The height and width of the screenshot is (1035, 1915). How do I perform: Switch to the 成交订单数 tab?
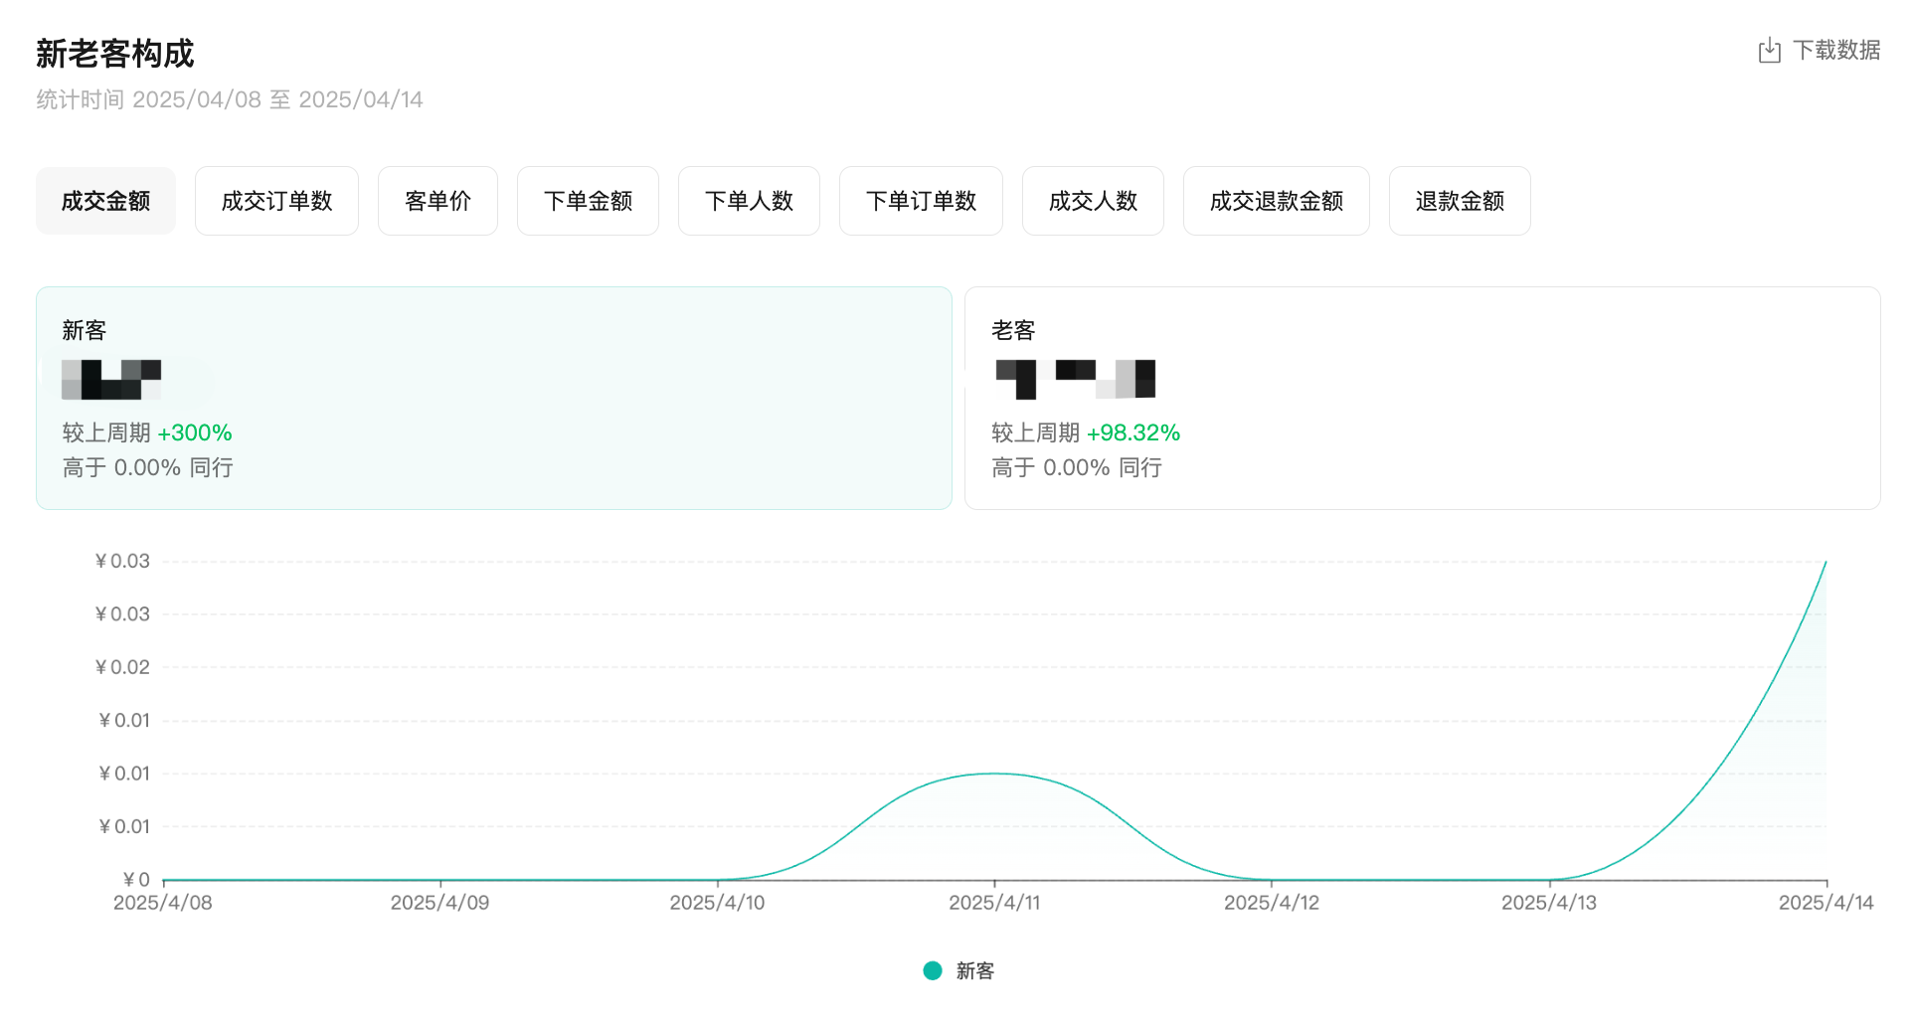276,201
